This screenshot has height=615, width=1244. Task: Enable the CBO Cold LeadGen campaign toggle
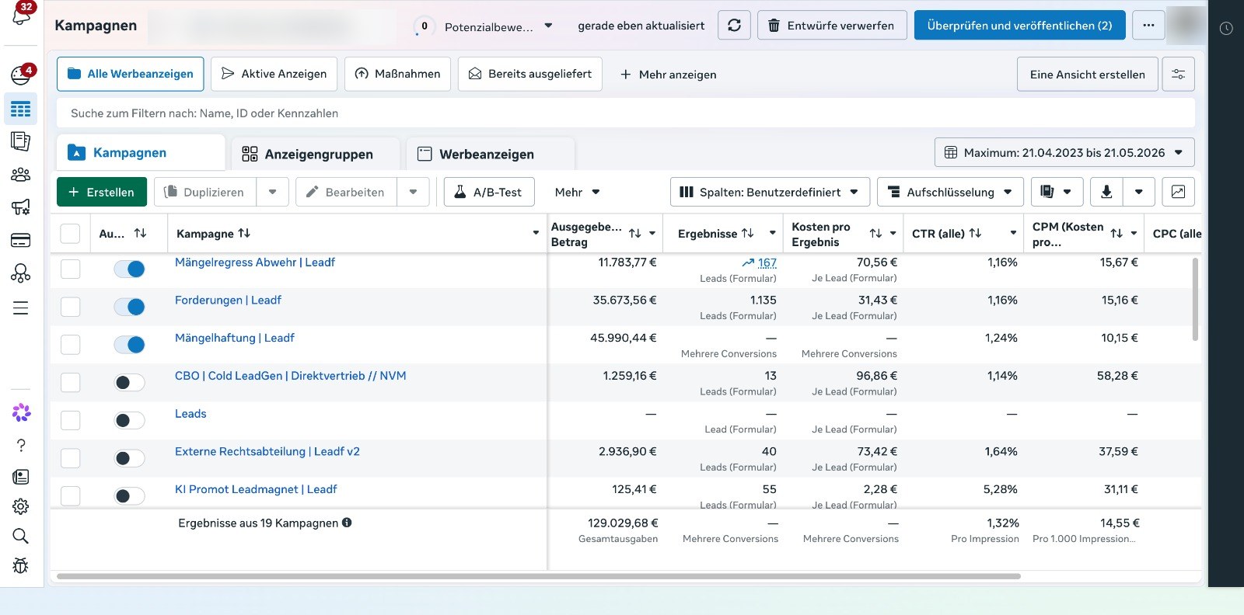(129, 382)
